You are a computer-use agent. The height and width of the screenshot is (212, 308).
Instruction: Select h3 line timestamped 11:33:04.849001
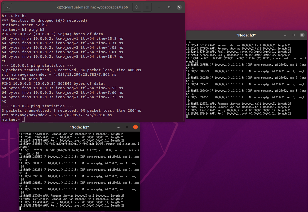[246, 60]
